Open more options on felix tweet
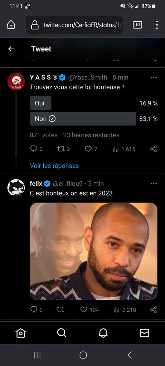Image resolution: width=165 pixels, height=366 pixels. point(154,184)
